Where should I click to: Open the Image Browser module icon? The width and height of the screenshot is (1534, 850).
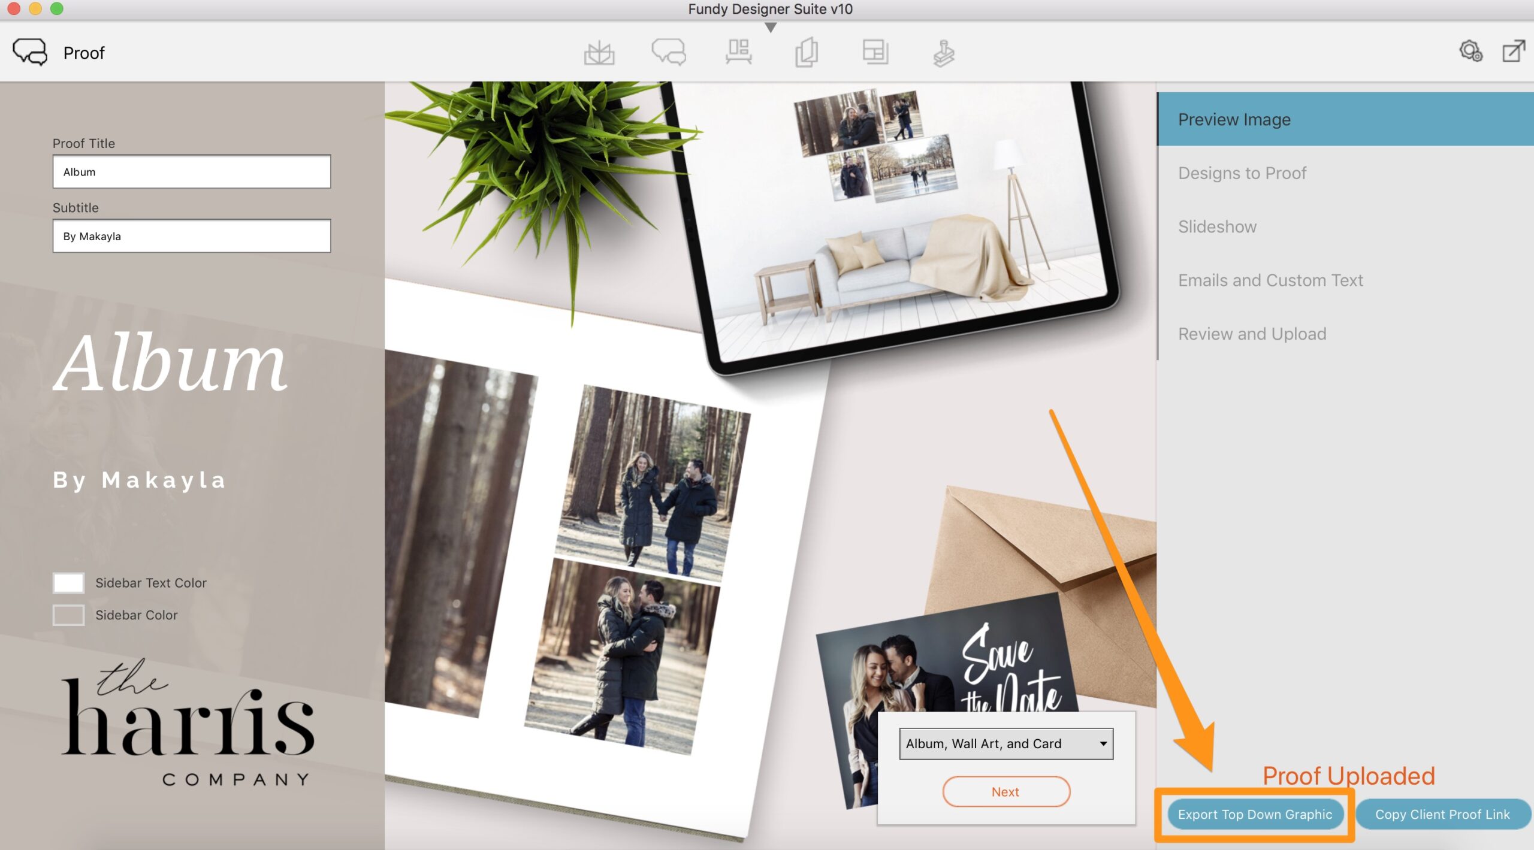pos(599,53)
